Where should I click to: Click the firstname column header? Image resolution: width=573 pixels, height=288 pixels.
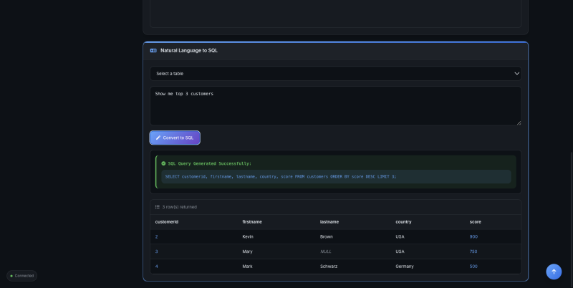(253, 222)
